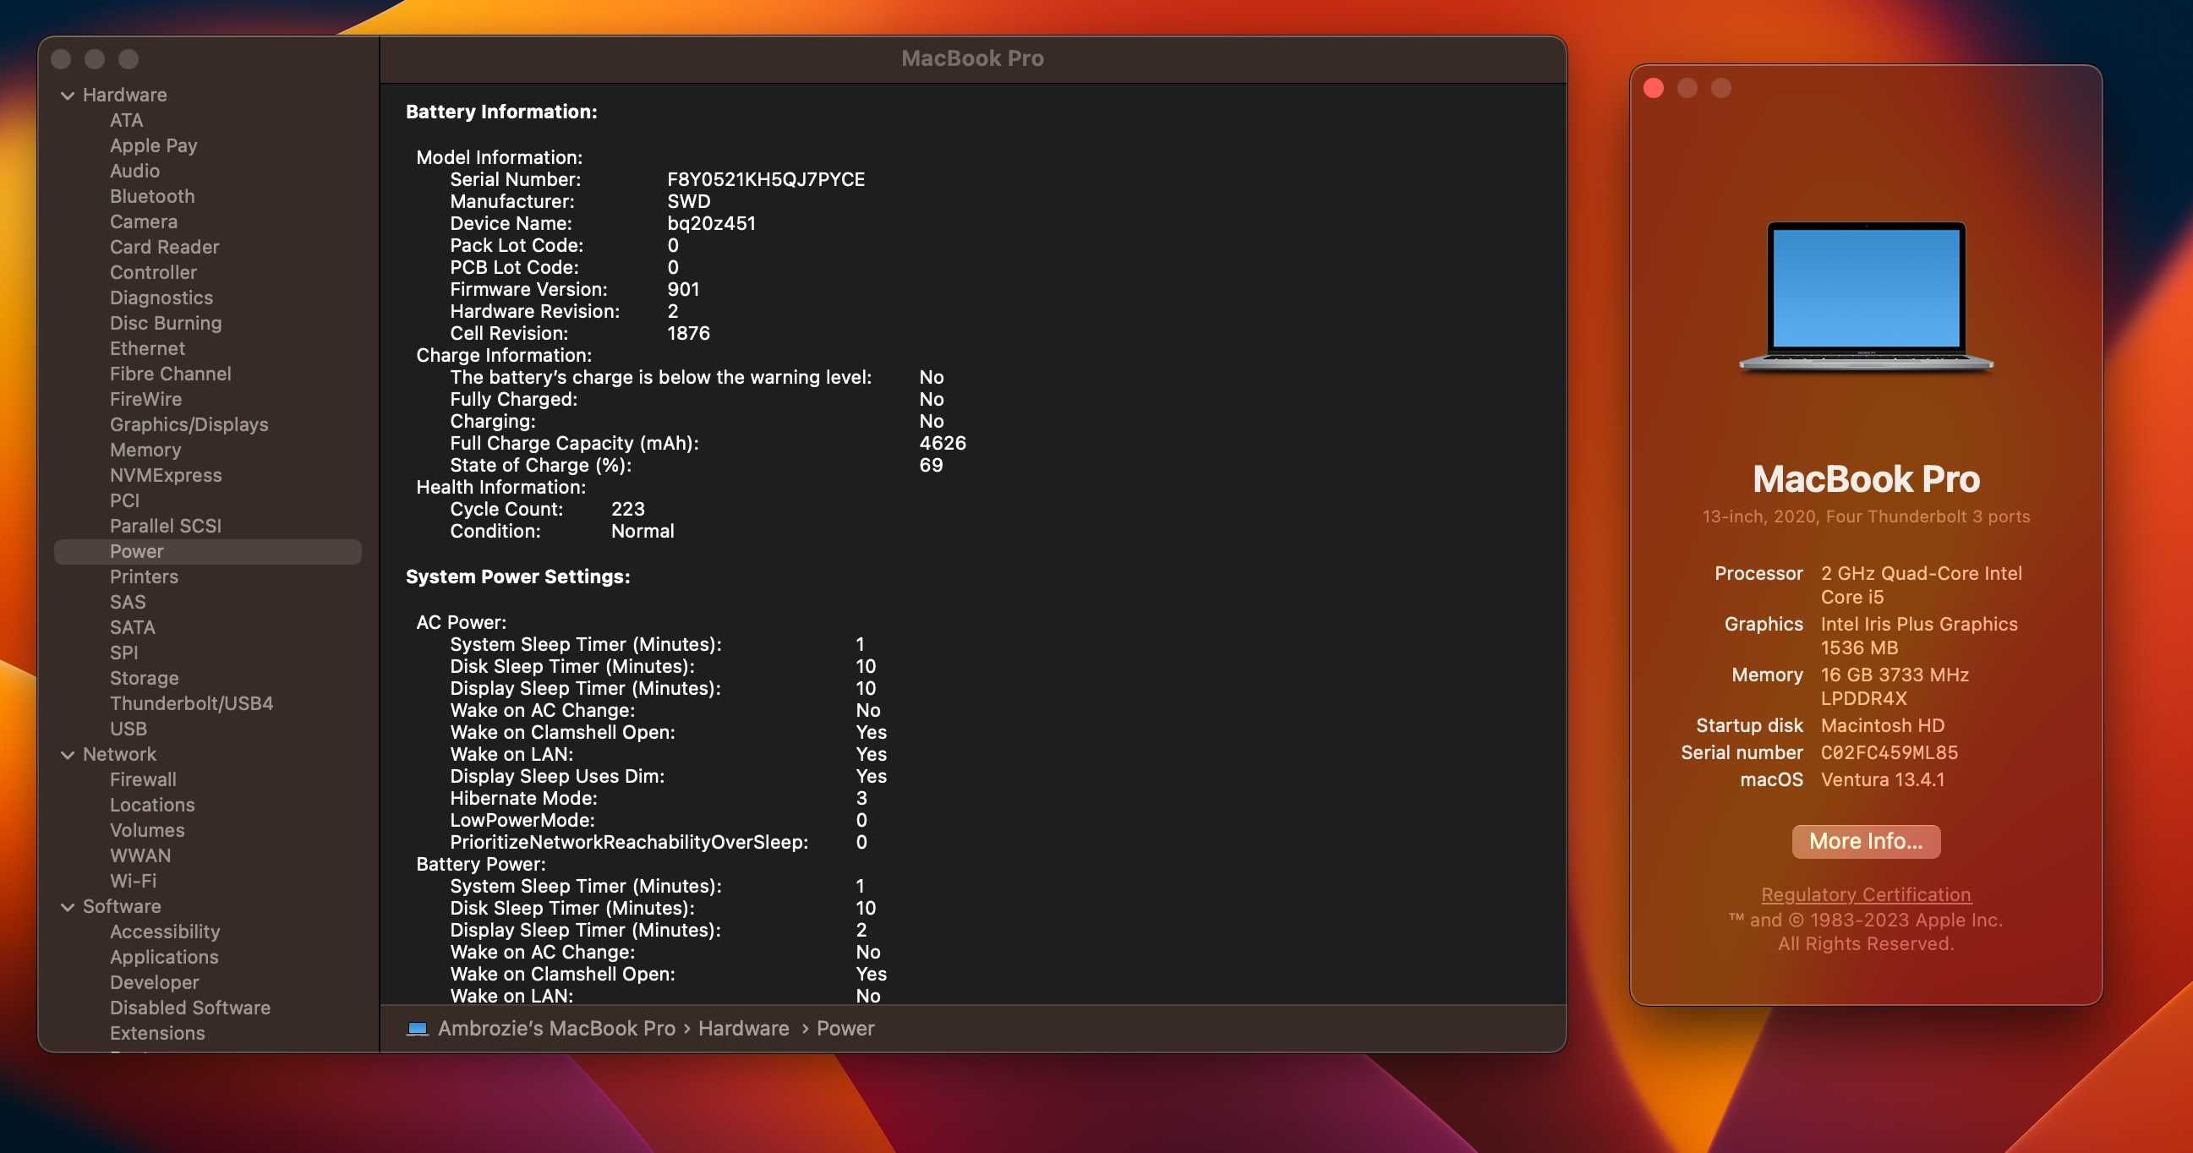This screenshot has height=1153, width=2193.
Task: Collapse the Software section chevron
Action: [x=68, y=907]
